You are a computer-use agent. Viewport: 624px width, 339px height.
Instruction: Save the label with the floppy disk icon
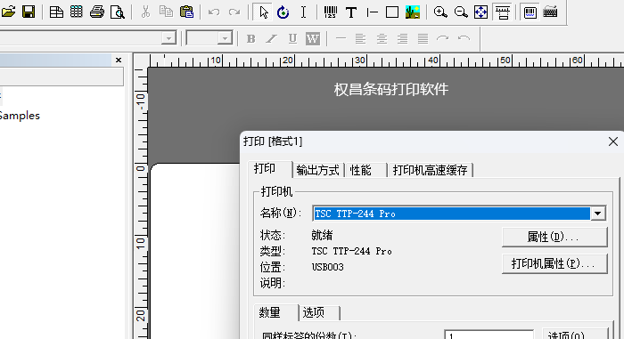point(29,12)
